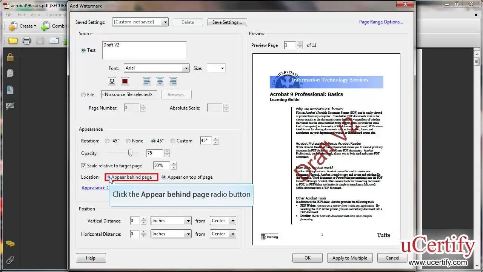Open the Pages panel in Acrobat sidebar
483x272 pixels.
coord(10,73)
